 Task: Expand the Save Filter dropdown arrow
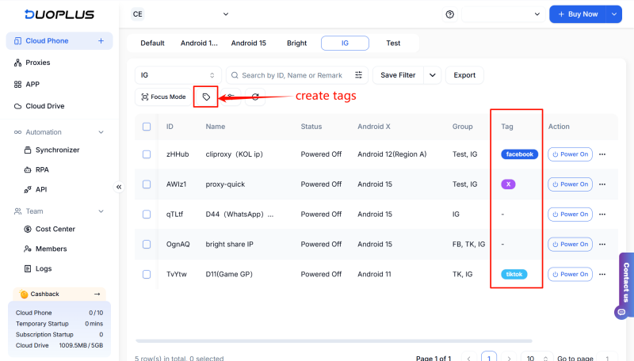tap(432, 75)
